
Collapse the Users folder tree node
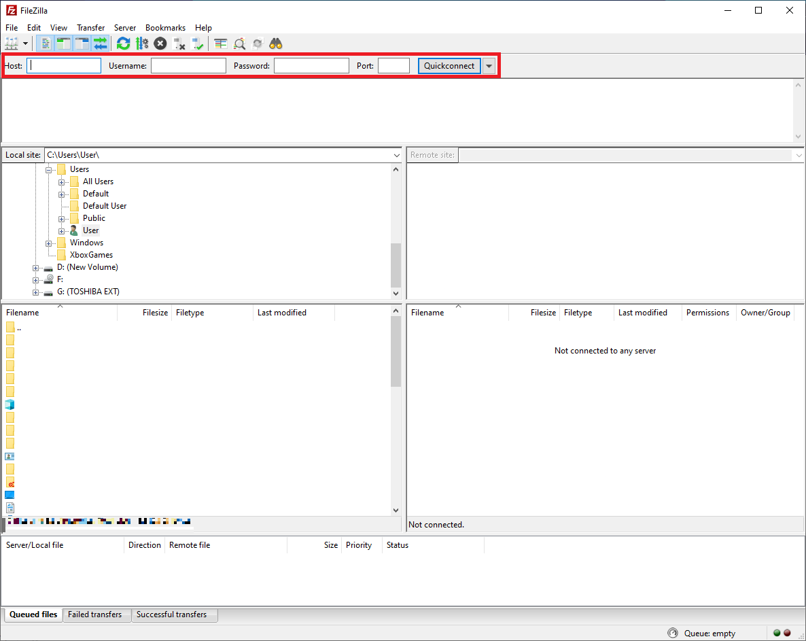pyautogui.click(x=49, y=170)
